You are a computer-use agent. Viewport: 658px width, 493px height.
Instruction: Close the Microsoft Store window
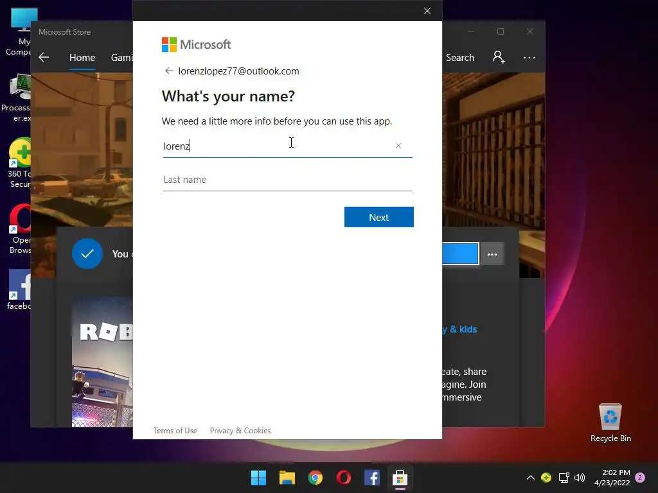point(530,31)
